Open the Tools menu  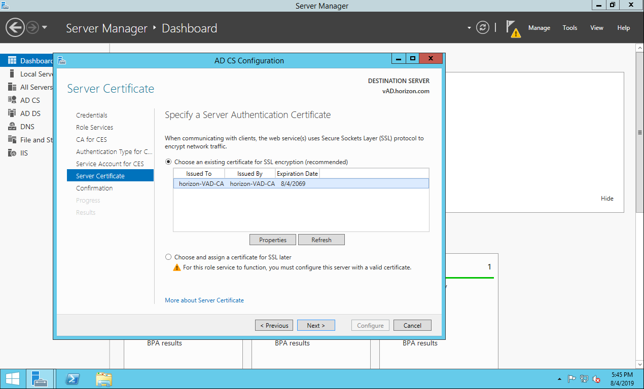(570, 28)
